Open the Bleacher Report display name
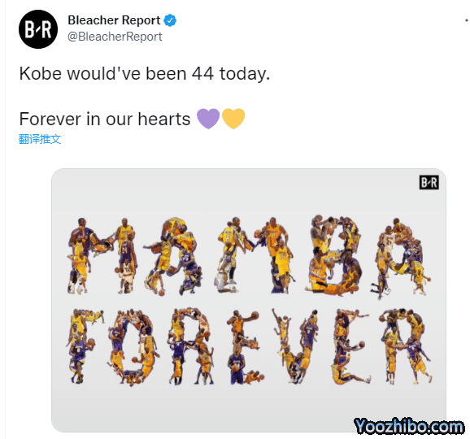The image size is (470, 439). click(x=114, y=20)
